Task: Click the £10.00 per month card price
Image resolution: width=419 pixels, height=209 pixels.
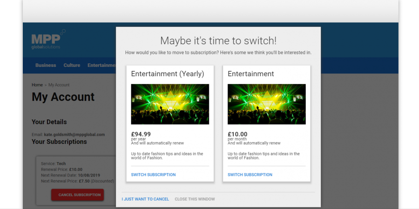Action: [x=237, y=134]
